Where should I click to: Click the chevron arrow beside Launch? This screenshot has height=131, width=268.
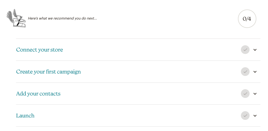pyautogui.click(x=255, y=116)
